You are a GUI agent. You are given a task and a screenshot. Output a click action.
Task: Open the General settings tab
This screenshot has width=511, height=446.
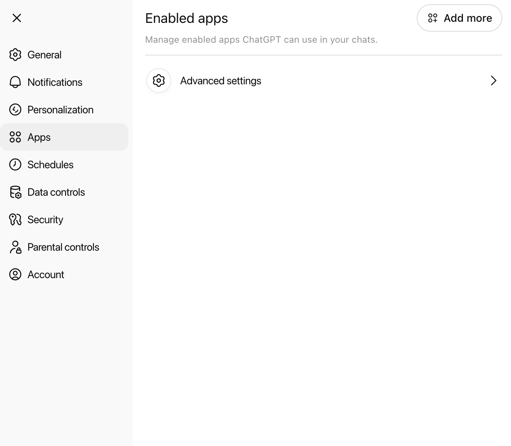click(44, 55)
